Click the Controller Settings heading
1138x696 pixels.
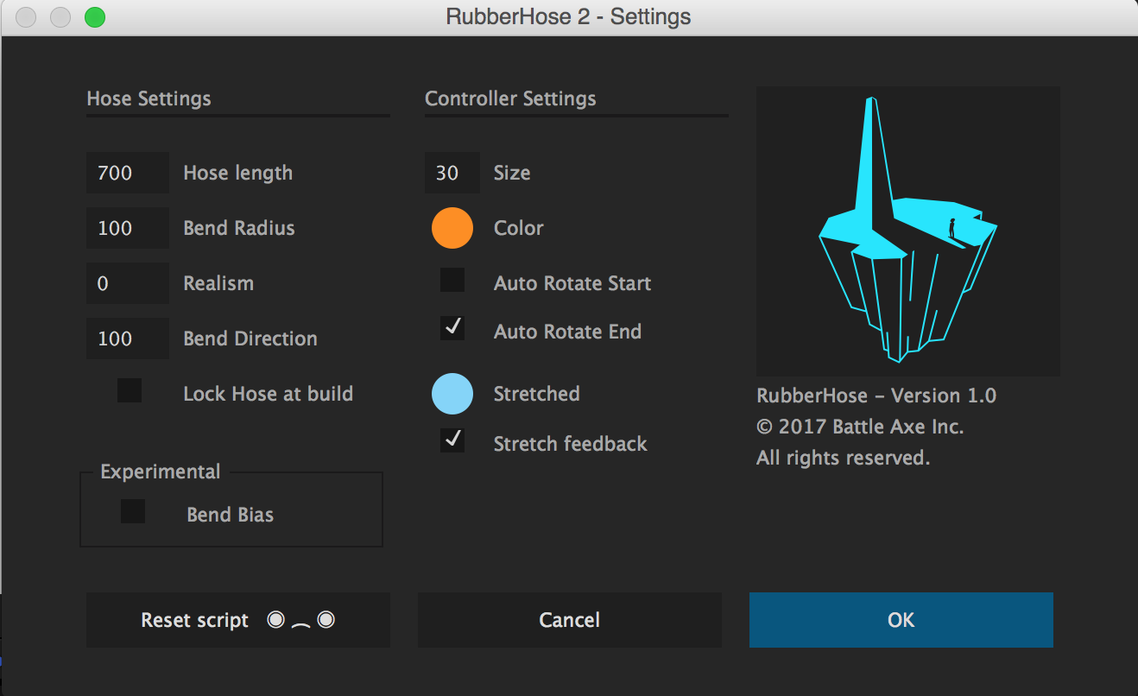click(x=510, y=98)
